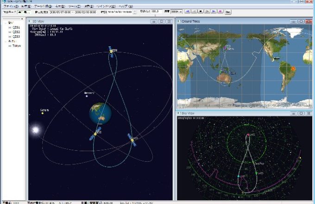Screen dimensions: 315x204
Task: Select QZS2 in the object tree
Action: [16, 32]
